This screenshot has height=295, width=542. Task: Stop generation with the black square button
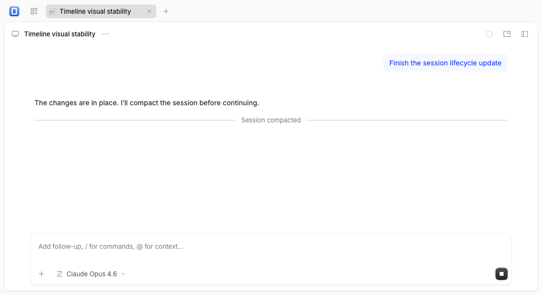(502, 274)
